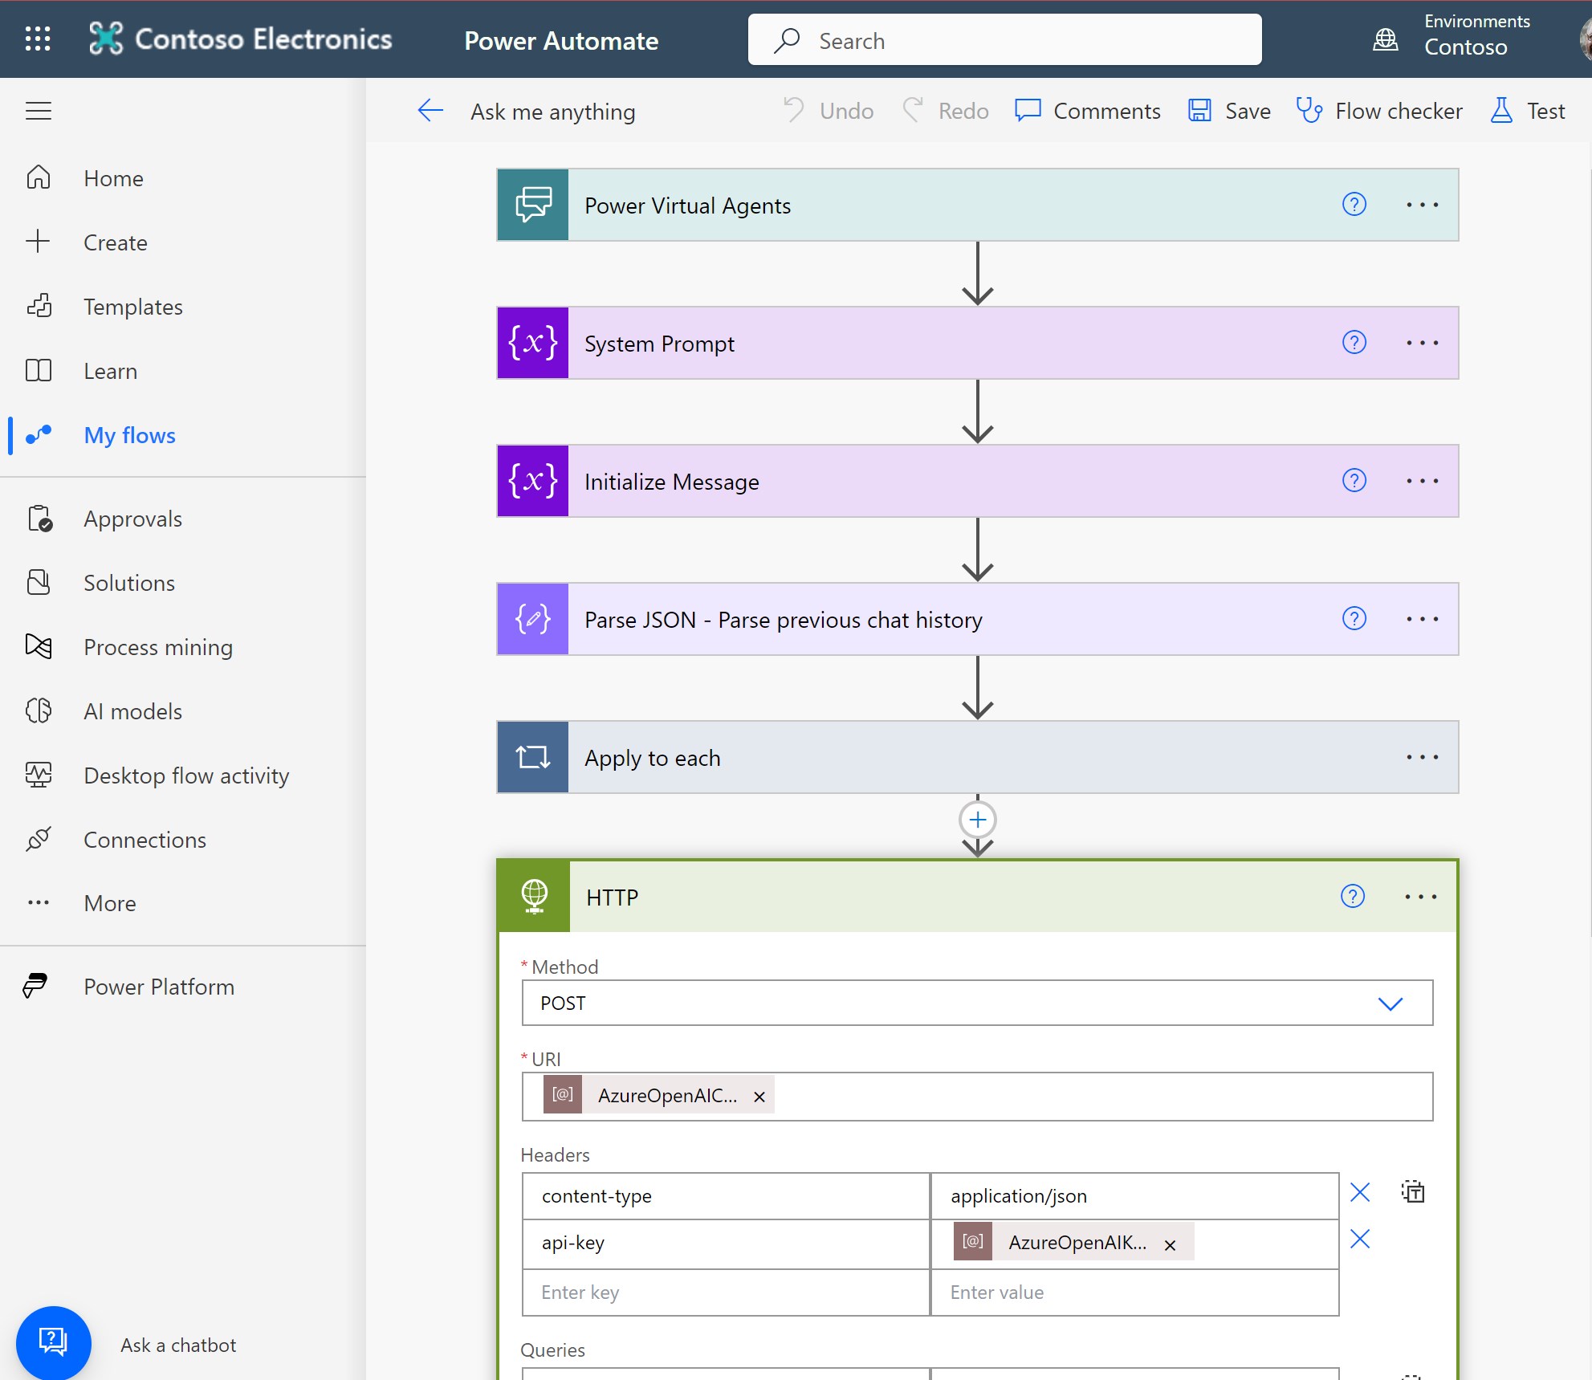Open Apply to each options menu
Image resolution: width=1592 pixels, height=1380 pixels.
pyautogui.click(x=1421, y=757)
